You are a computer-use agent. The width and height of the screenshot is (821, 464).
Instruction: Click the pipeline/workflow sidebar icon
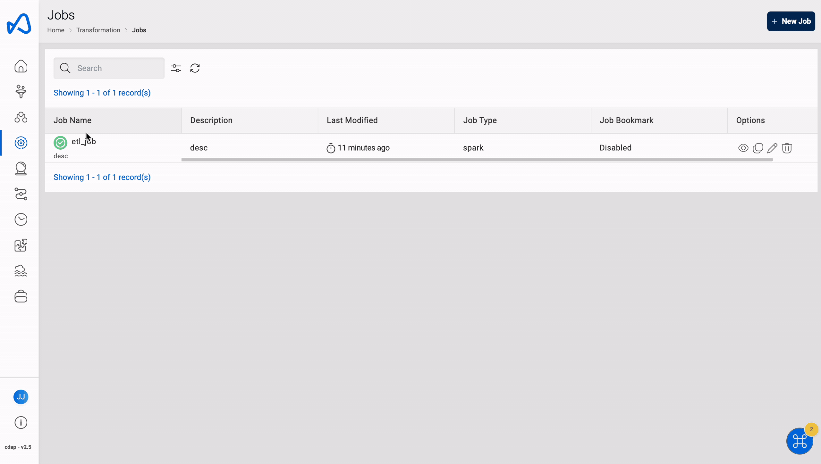pos(21,194)
